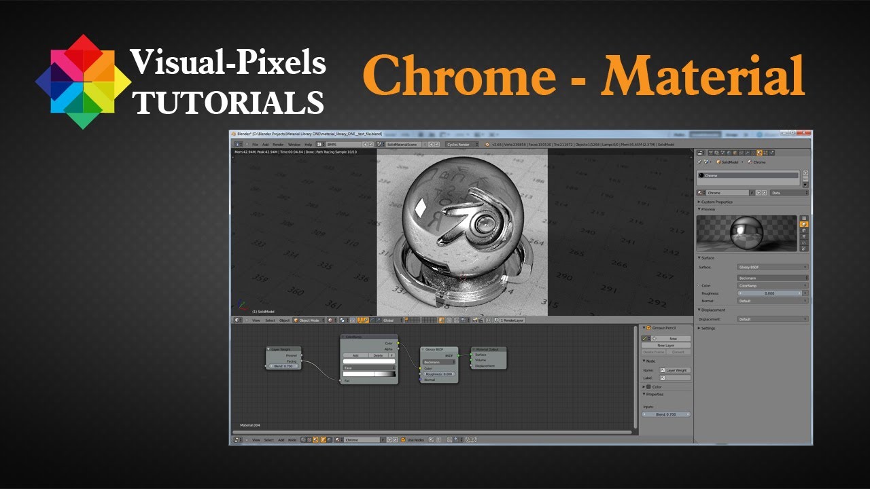This screenshot has height=489, width=870.
Task: Click the material preview sphere thumbnail
Action: 746,234
